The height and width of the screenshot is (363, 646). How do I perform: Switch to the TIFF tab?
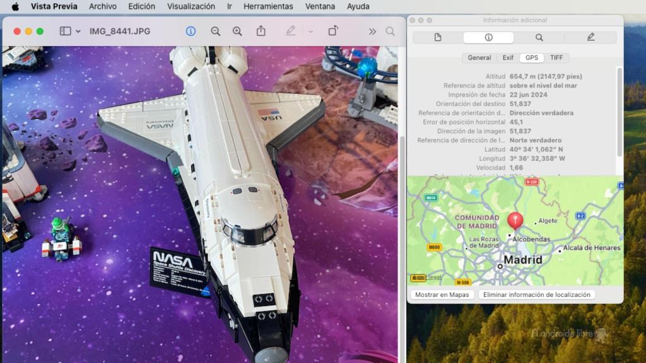tap(558, 57)
